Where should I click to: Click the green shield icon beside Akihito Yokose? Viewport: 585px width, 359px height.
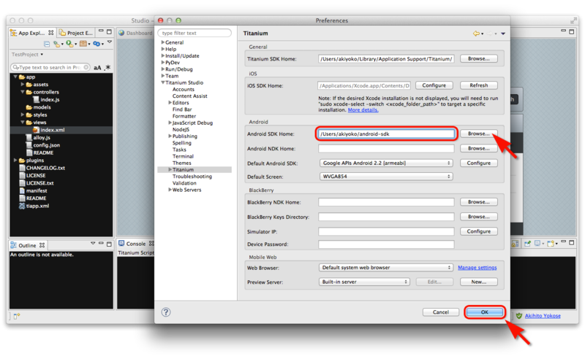pos(518,316)
